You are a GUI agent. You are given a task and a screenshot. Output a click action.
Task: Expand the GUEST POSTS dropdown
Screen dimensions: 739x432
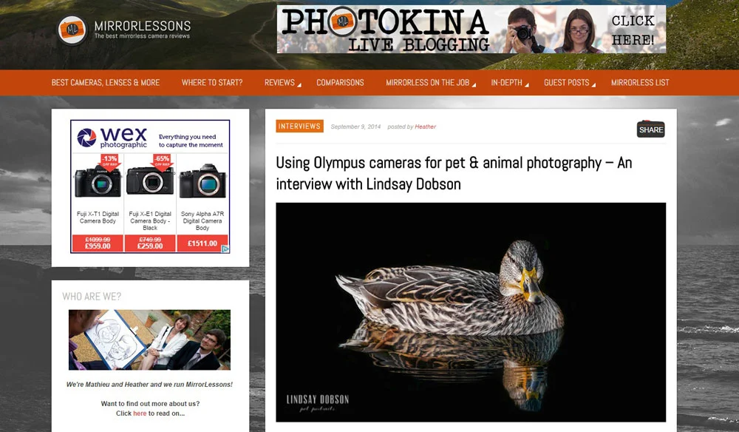pyautogui.click(x=567, y=83)
